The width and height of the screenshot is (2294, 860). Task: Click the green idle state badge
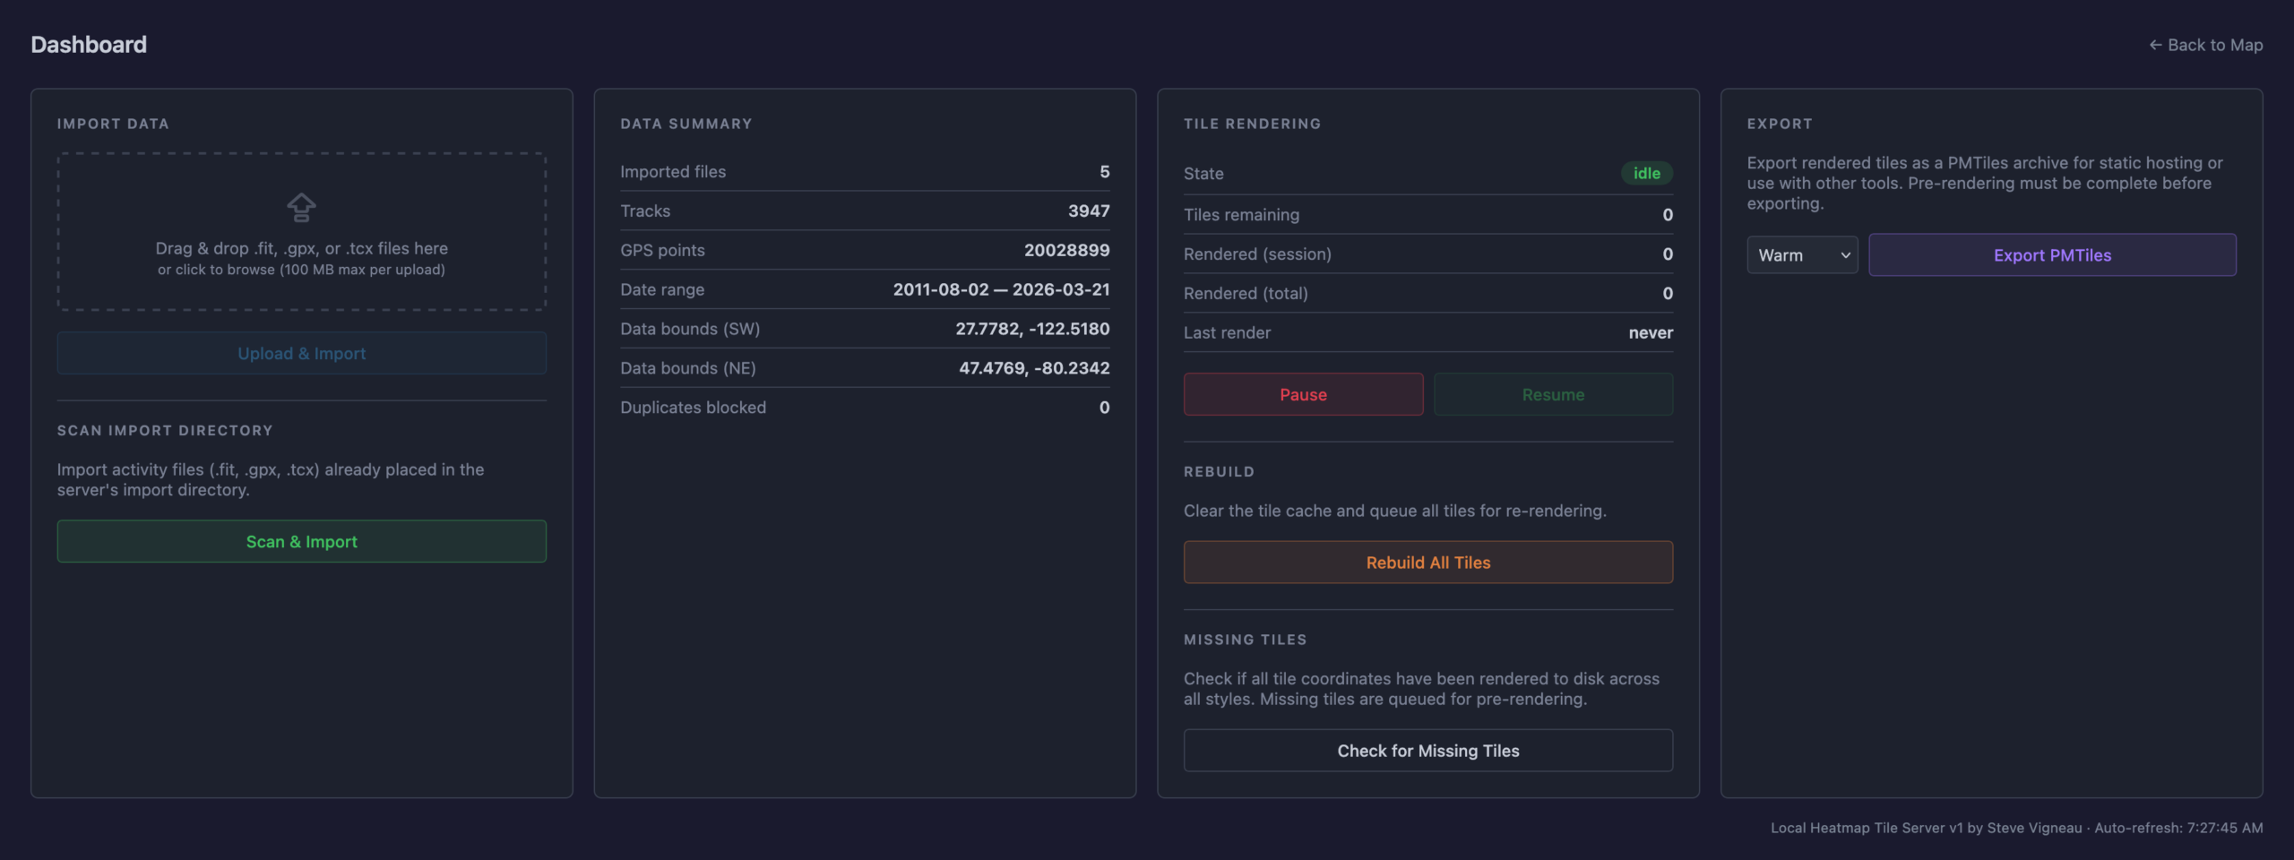click(x=1646, y=173)
